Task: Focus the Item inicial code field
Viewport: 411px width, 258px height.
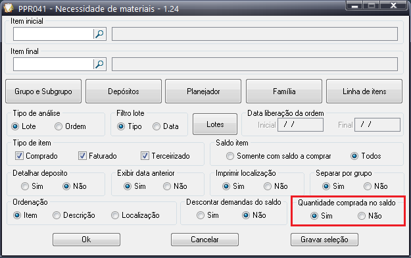Action: (x=53, y=34)
